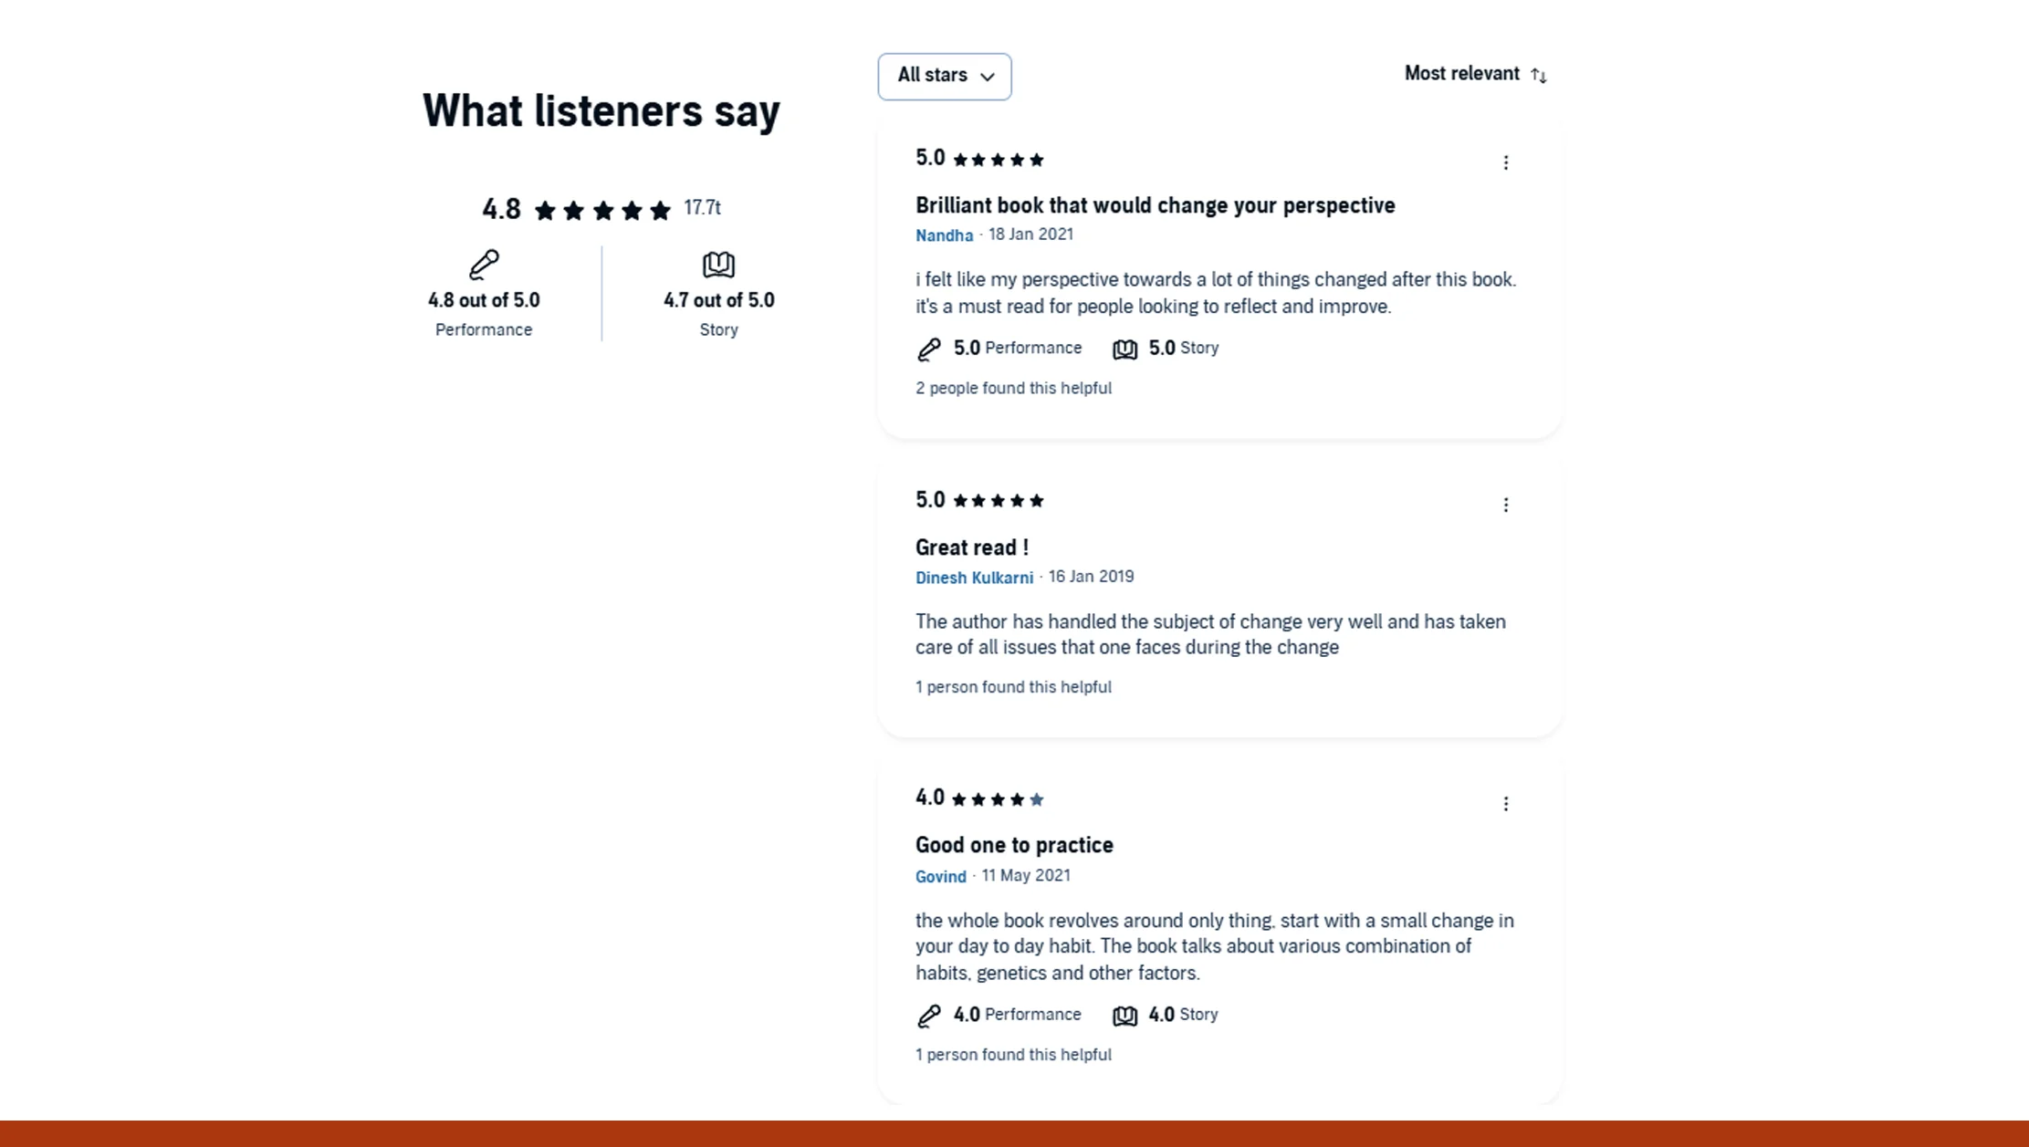This screenshot has height=1147, width=2029.
Task: Open the overflow menu on Nandha's review
Action: click(x=1506, y=162)
